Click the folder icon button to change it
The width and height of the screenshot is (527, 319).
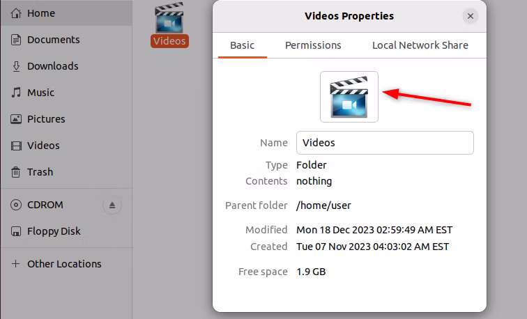(x=349, y=97)
